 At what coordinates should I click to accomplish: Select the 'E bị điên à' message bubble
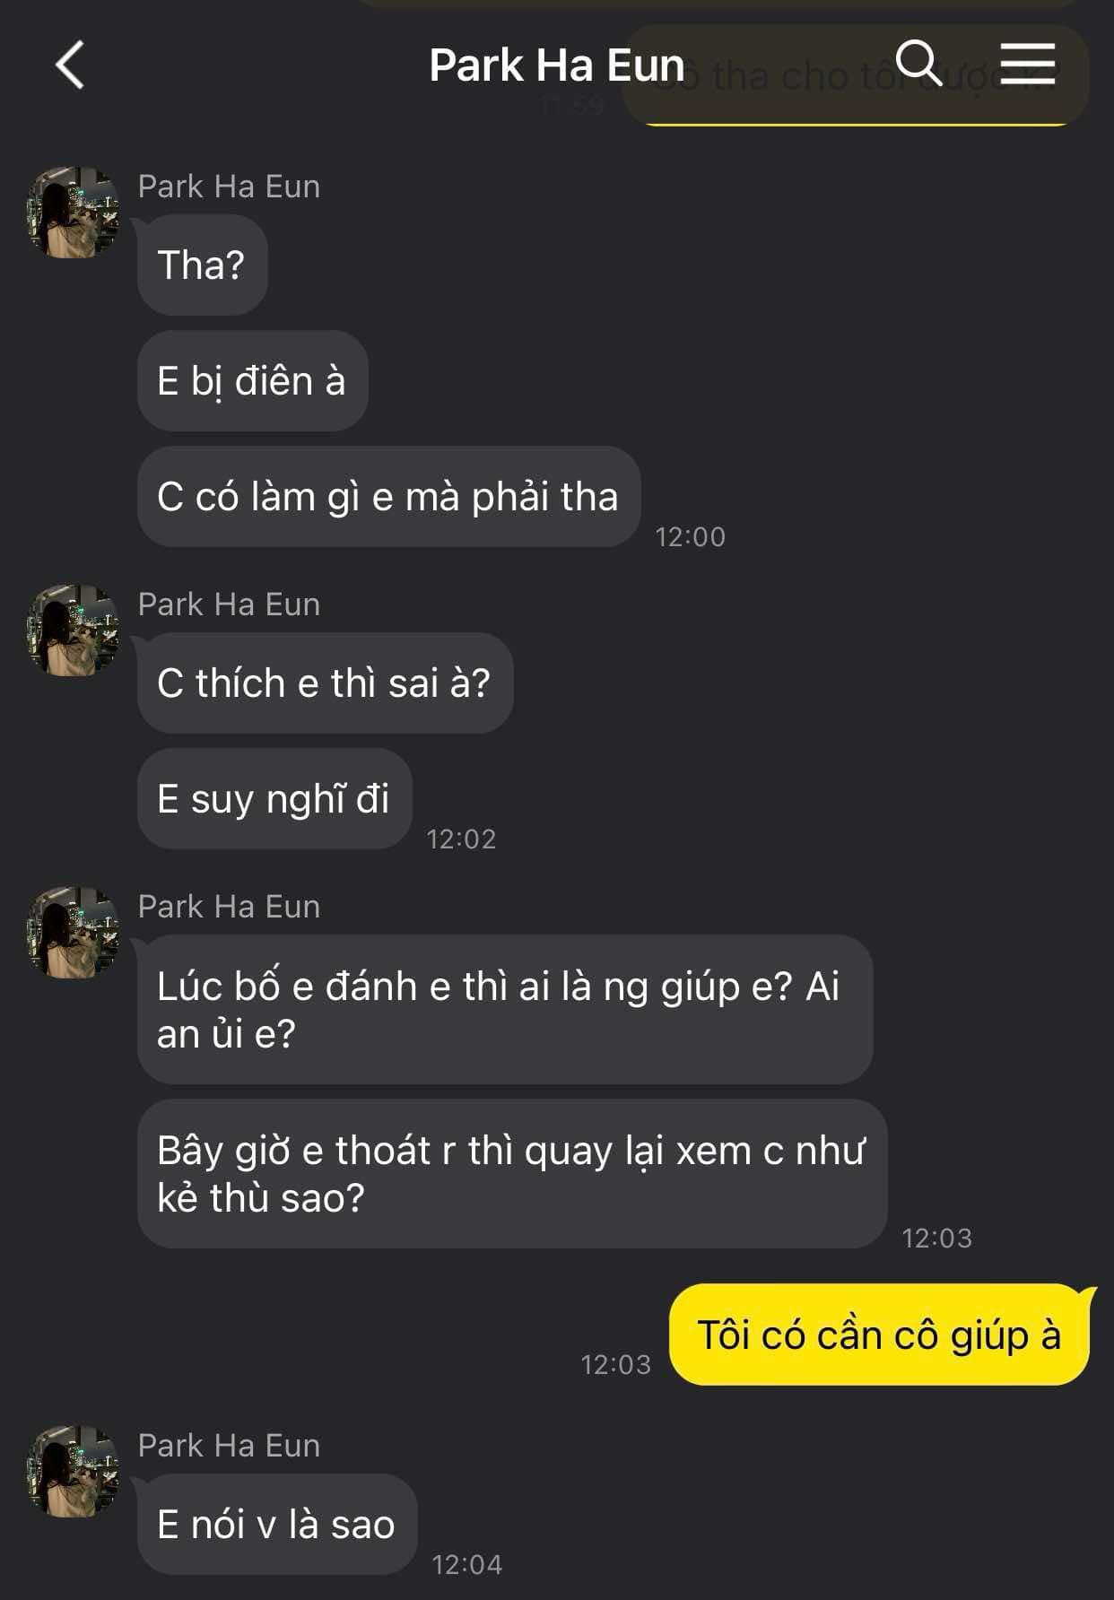click(253, 381)
